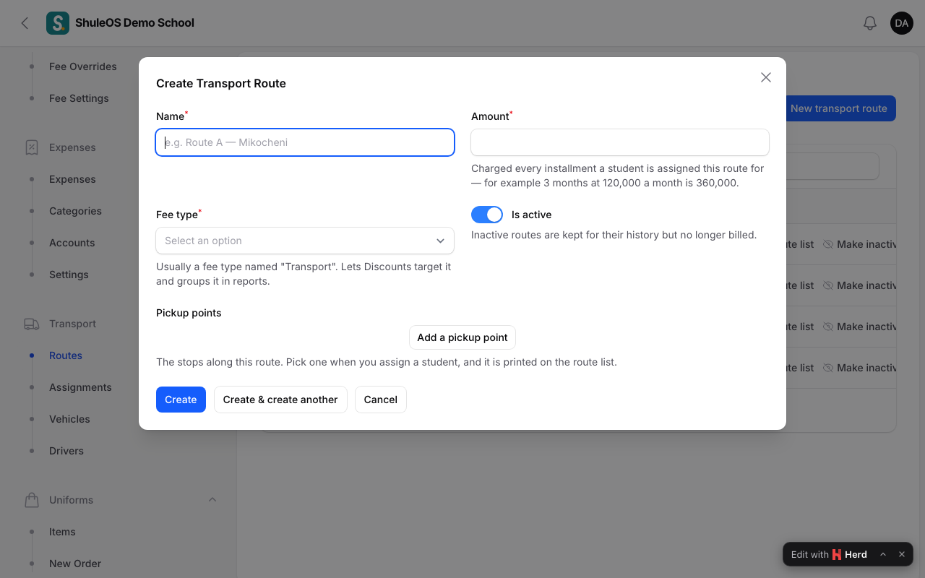This screenshot has width=925, height=578.
Task: Click the Uniforms section bag icon
Action: click(32, 500)
